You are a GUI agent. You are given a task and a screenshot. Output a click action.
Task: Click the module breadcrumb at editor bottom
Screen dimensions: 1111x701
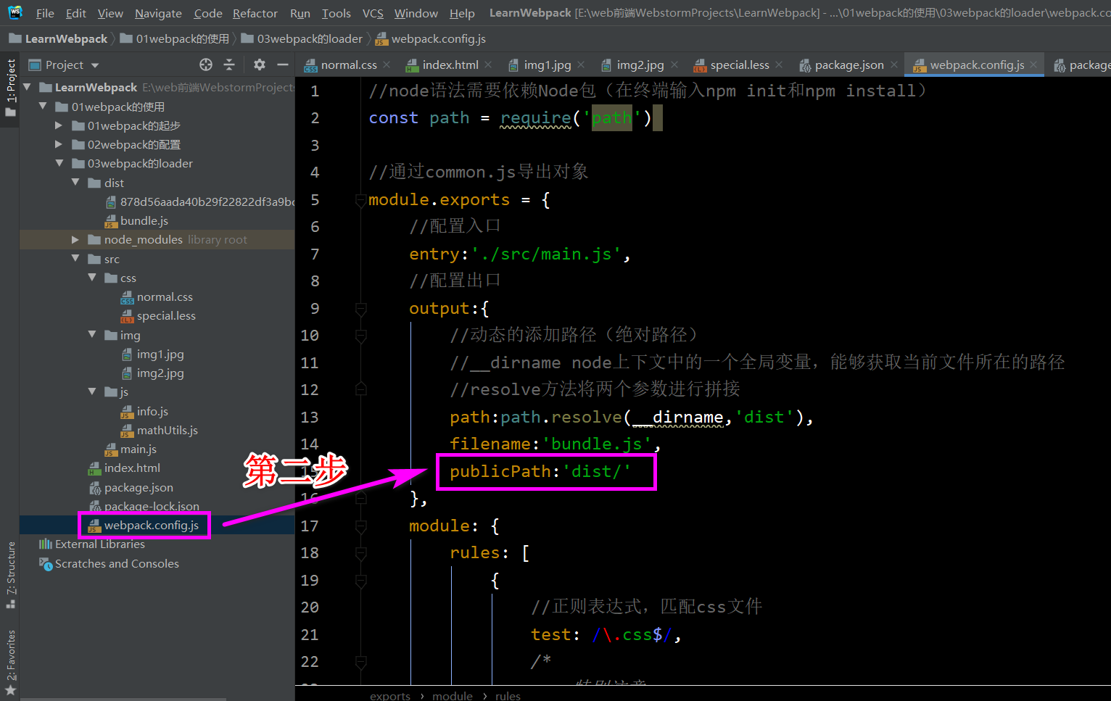point(453,695)
